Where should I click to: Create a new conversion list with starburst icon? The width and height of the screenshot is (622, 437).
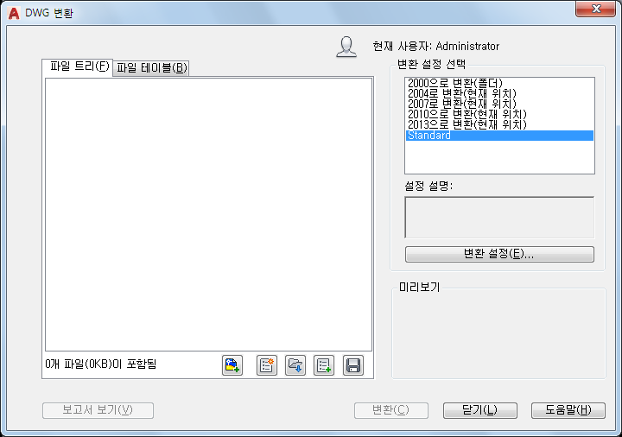pos(267,365)
